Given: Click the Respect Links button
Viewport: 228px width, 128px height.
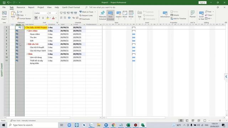Looking at the screenshot, I should [x=86, y=15].
